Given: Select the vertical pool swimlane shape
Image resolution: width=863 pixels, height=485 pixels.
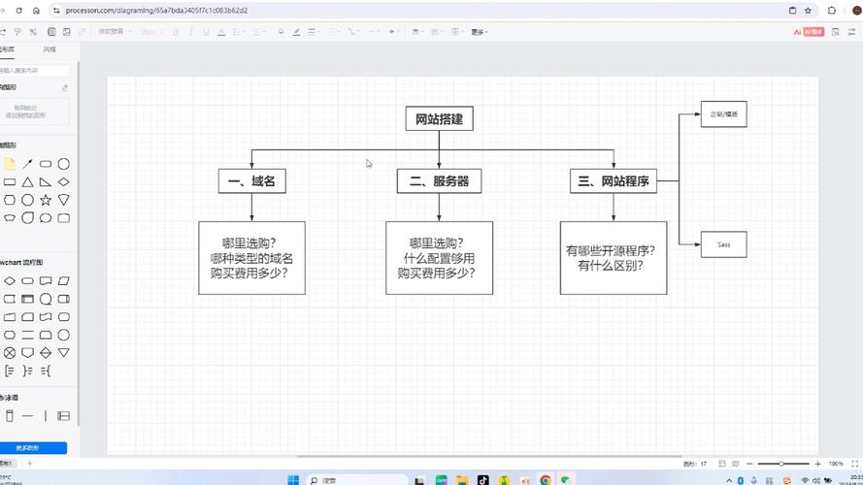Looking at the screenshot, I should [10, 416].
